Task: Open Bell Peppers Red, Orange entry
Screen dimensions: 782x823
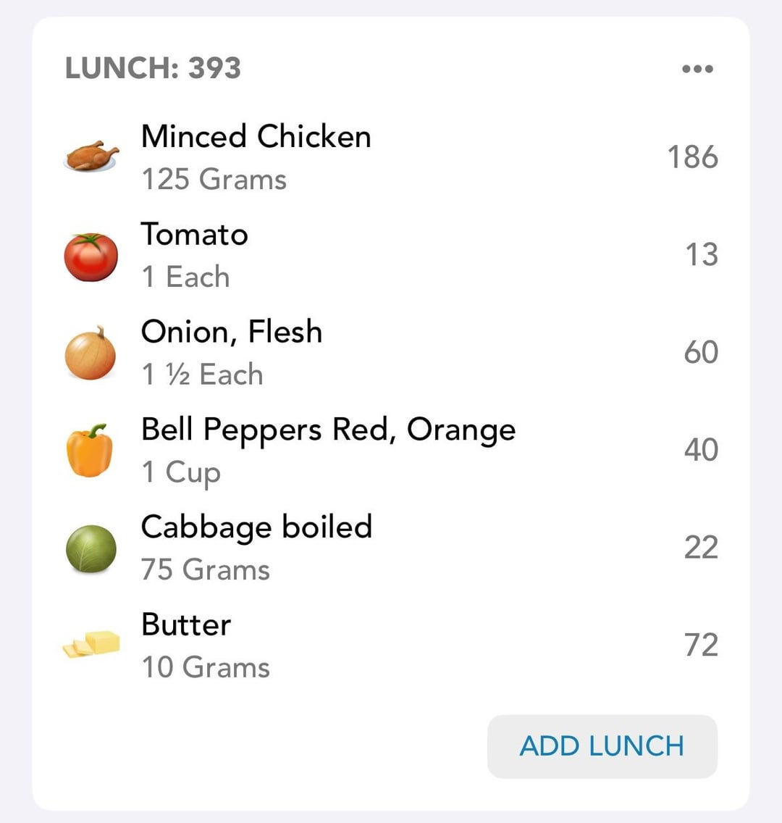Action: (x=391, y=450)
